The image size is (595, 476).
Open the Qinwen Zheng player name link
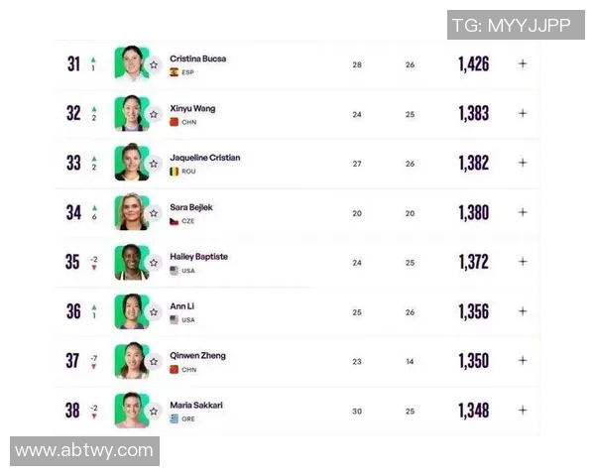[x=197, y=355]
